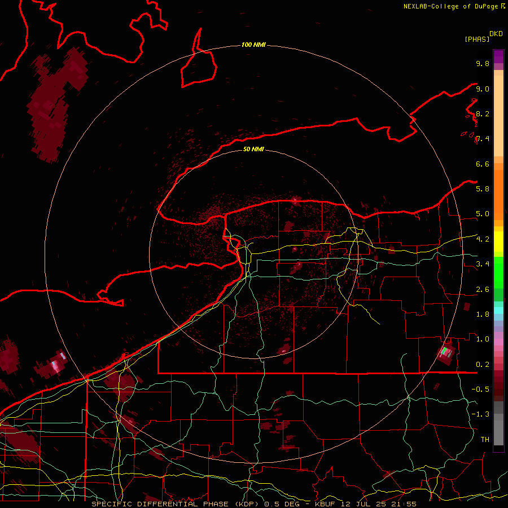Screen dimensions: 508x508
Task: Pick the 4.2 legend value
Action: click(x=483, y=239)
